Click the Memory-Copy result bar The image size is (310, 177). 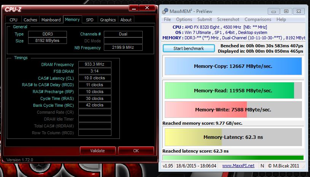pyautogui.click(x=233, y=66)
